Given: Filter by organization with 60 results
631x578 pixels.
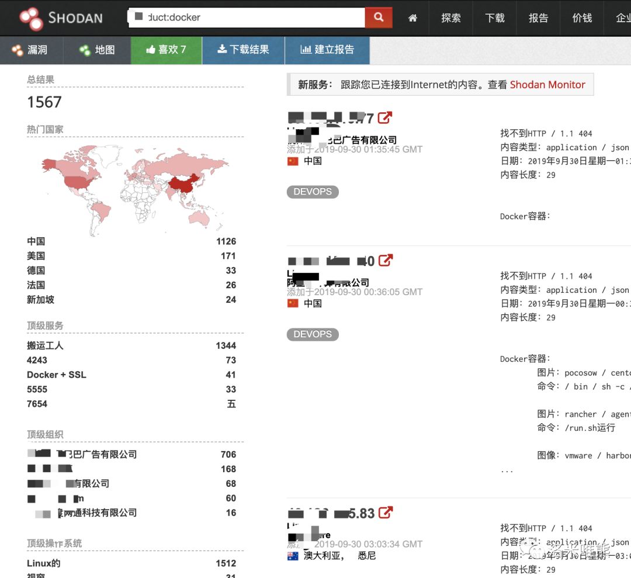Looking at the screenshot, I should pos(56,499).
